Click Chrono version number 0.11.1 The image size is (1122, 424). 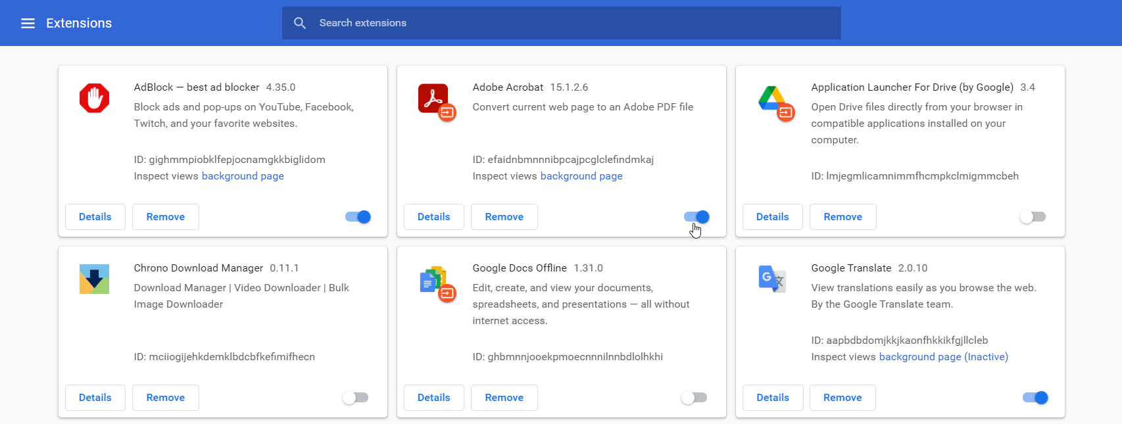pos(284,268)
